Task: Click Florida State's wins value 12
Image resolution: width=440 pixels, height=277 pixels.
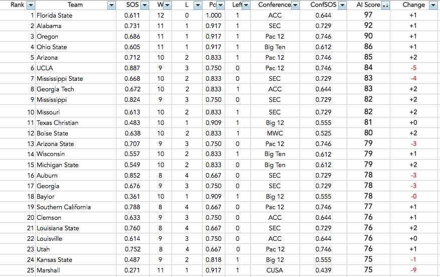Action: coord(161,16)
